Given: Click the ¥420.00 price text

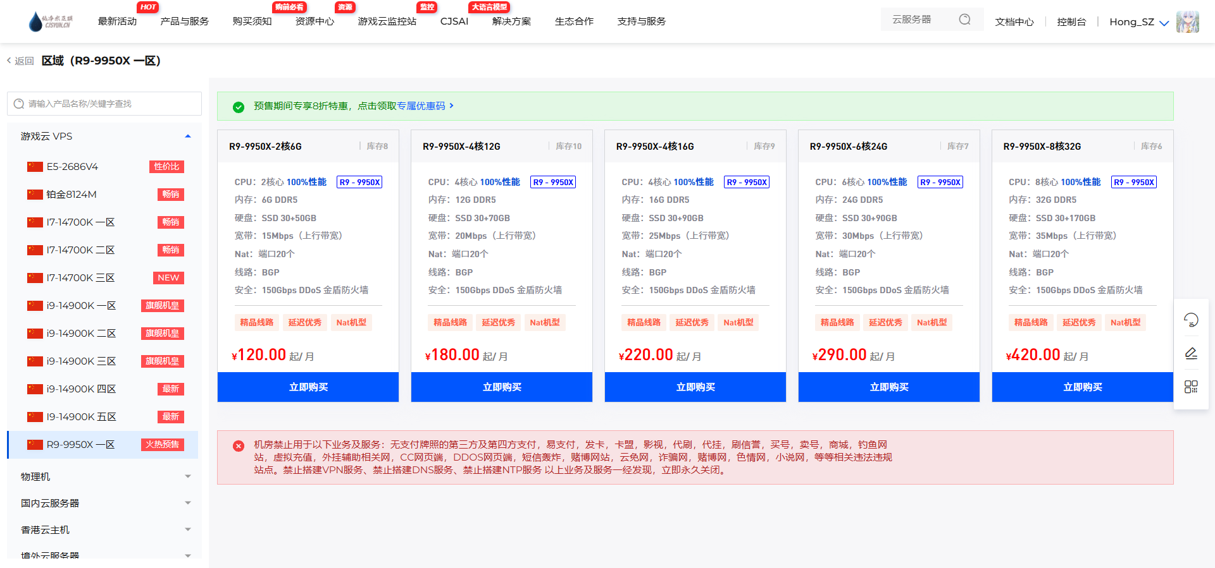Looking at the screenshot, I should 1033,355.
